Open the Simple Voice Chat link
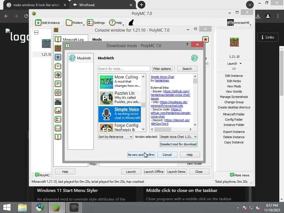 coord(162,77)
